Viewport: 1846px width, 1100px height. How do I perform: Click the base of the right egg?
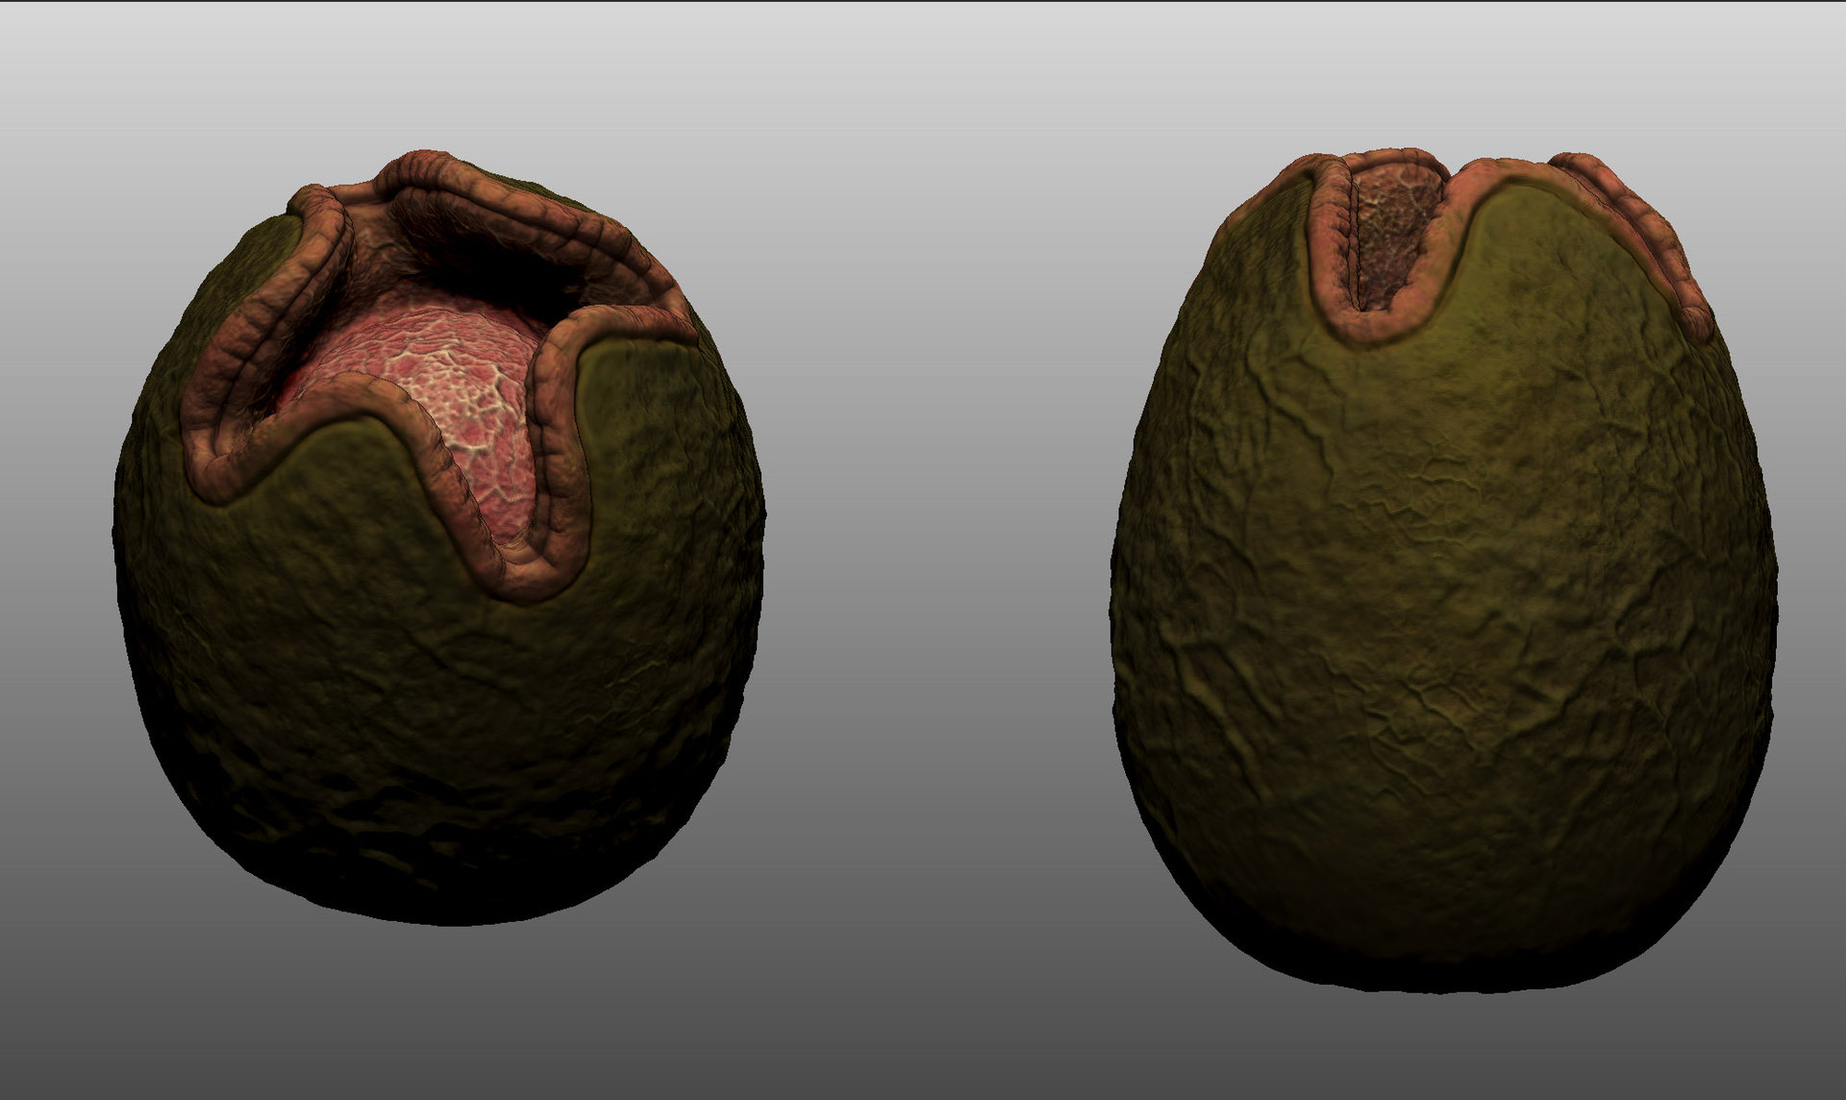tap(1442, 942)
